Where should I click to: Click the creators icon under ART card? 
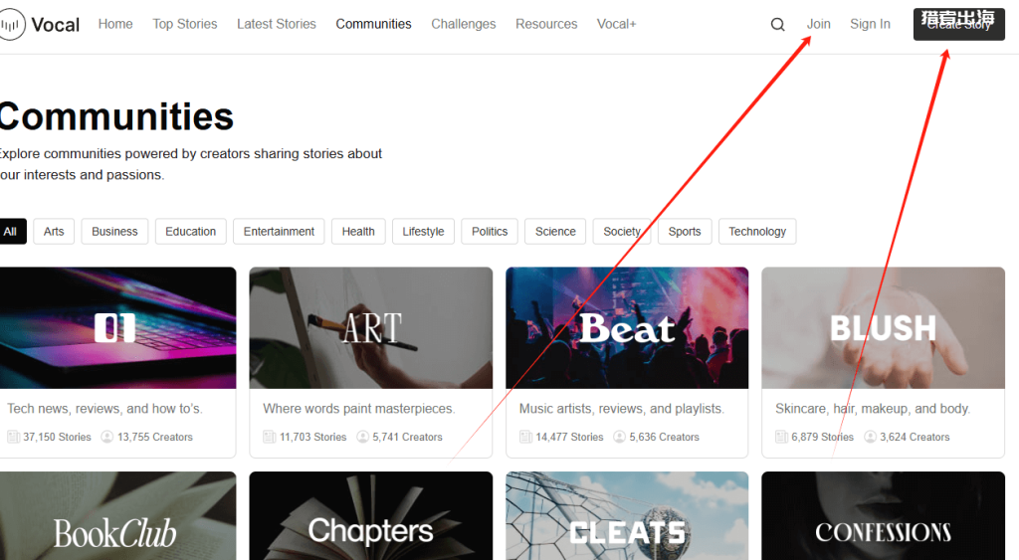coord(363,437)
